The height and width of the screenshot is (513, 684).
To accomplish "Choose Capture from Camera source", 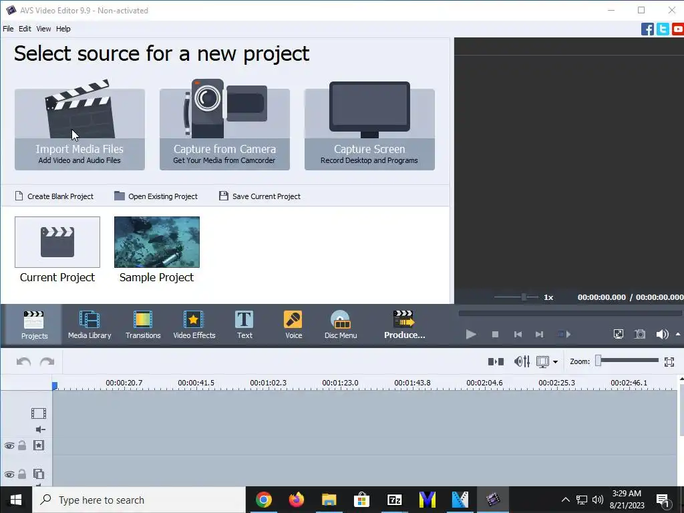I will click(224, 129).
